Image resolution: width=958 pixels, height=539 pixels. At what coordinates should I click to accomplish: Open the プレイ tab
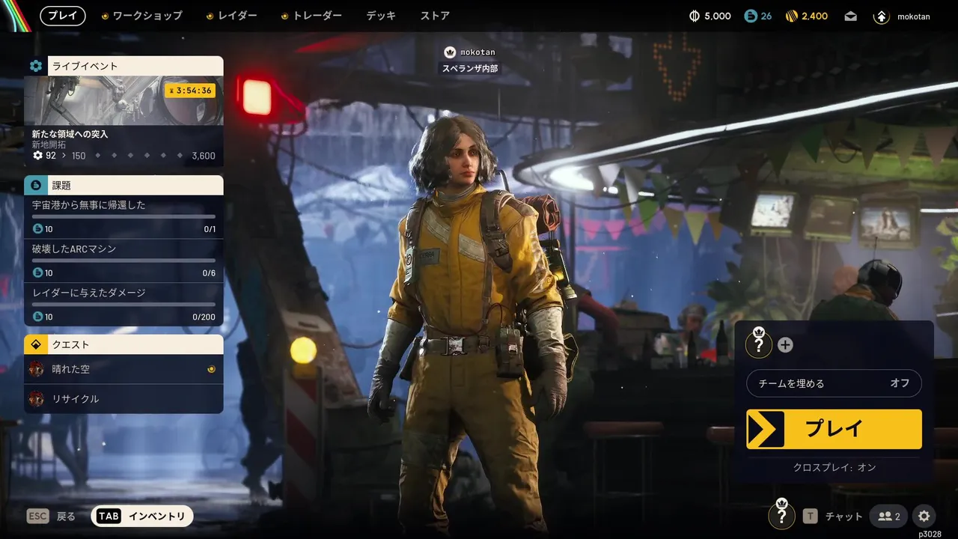tap(63, 16)
